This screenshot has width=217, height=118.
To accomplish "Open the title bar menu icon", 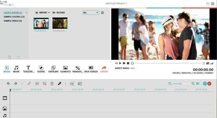I will pos(213,4).
